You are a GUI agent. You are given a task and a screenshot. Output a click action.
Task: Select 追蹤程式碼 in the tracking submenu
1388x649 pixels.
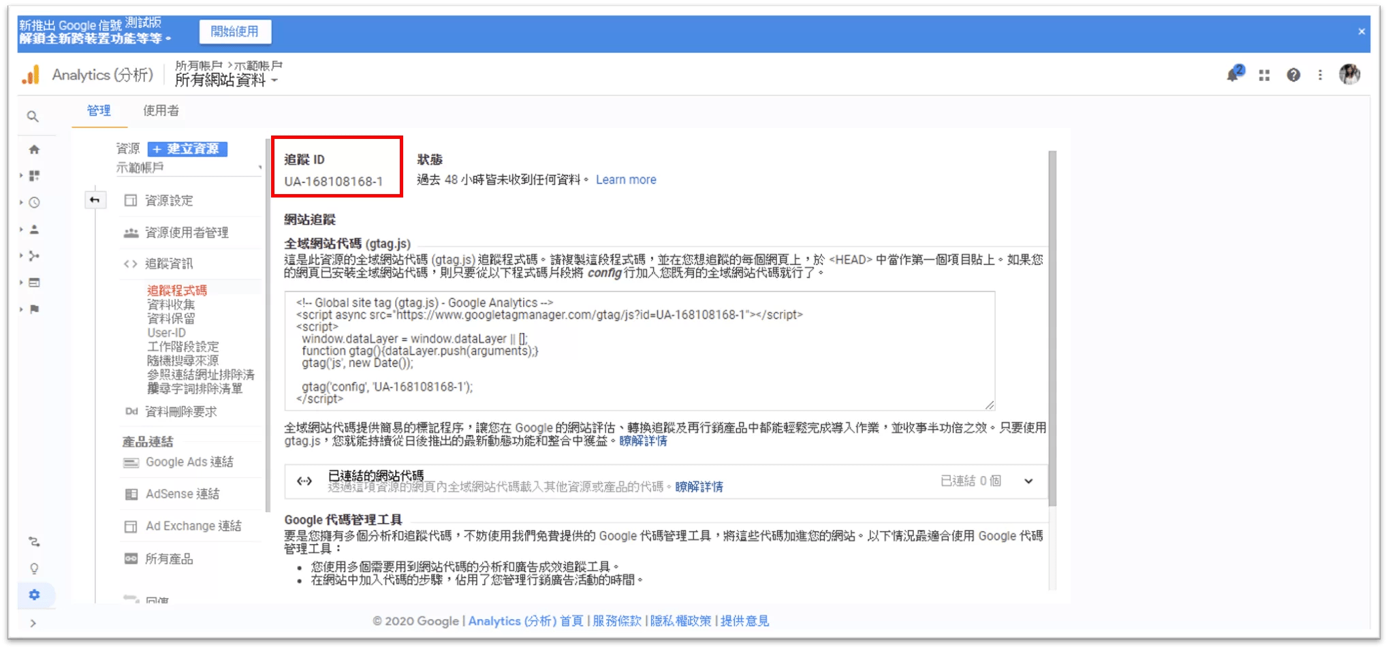pos(177,290)
